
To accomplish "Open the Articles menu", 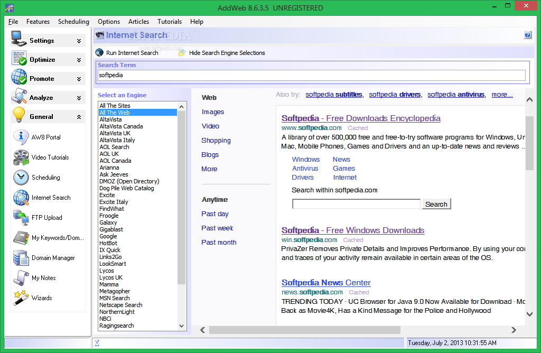I will 139,21.
